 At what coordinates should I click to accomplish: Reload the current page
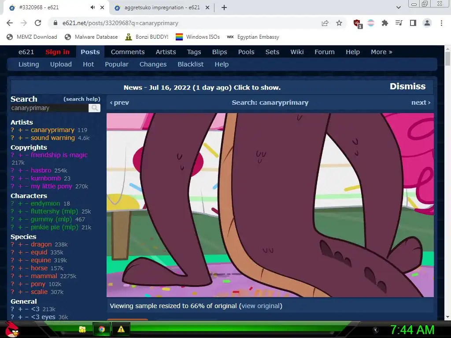(38, 23)
